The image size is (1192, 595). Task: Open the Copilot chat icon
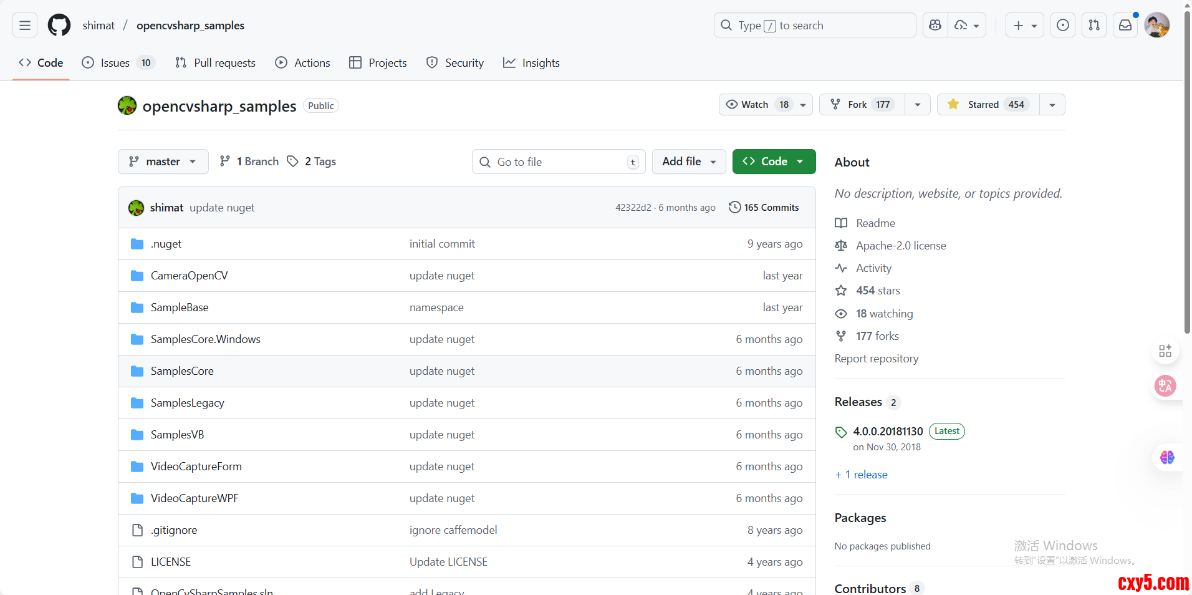tap(935, 26)
